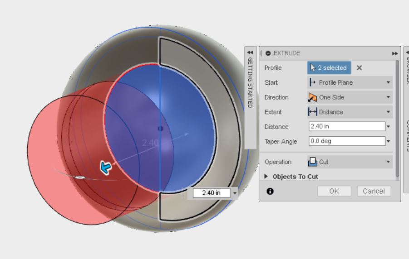This screenshot has height=259, width=409.
Task: Collapse the EXTRUDE dialog with minus icon
Action: 268,53
